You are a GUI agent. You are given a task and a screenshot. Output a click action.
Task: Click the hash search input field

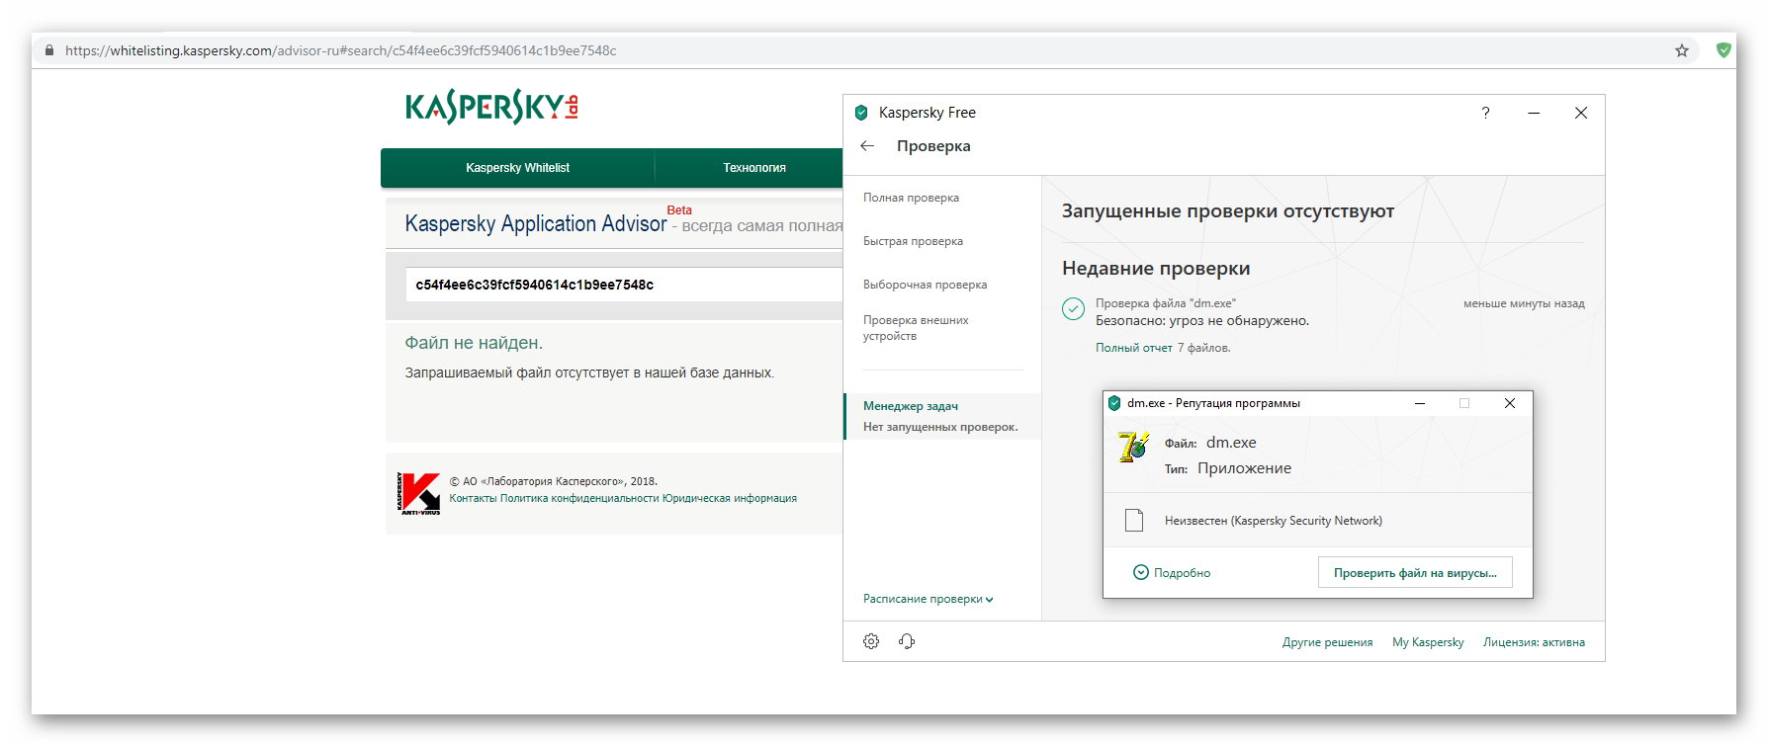(624, 285)
